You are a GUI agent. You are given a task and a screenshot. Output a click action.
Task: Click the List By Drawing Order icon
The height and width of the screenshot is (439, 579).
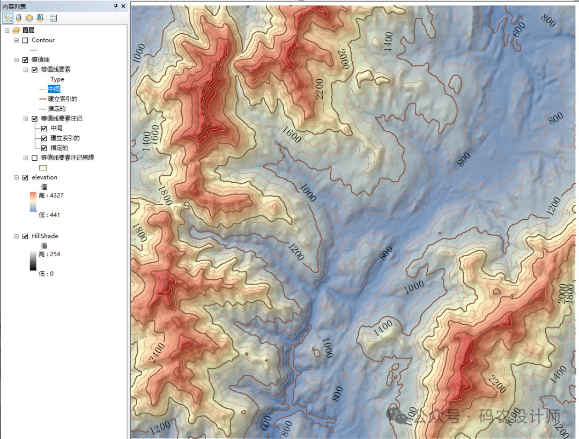click(8, 18)
